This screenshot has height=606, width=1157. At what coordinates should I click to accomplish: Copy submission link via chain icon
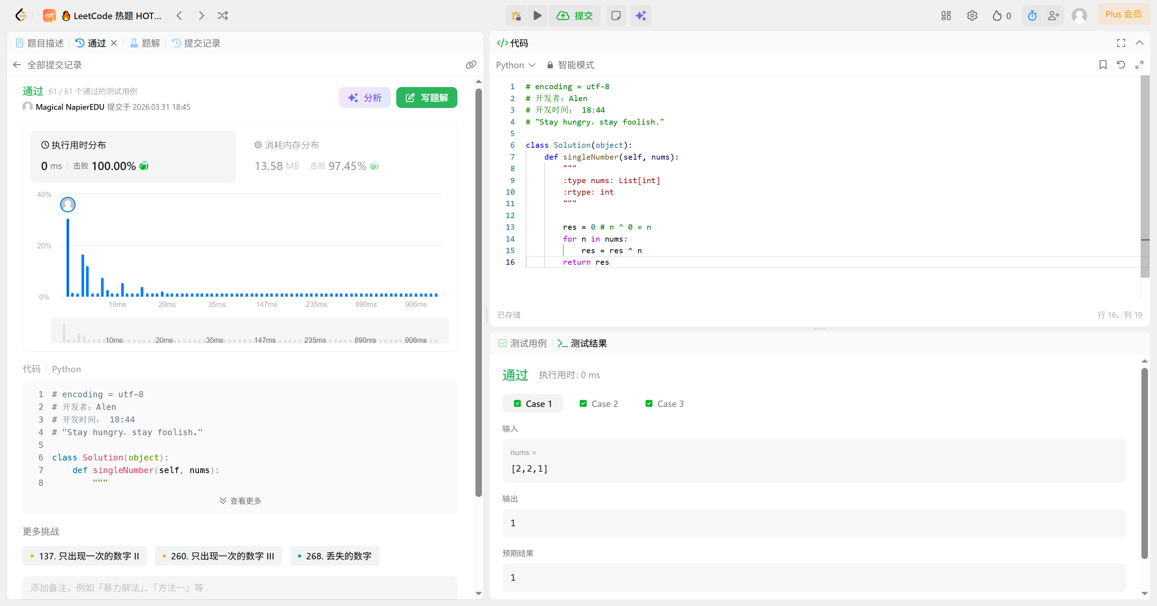[x=471, y=65]
